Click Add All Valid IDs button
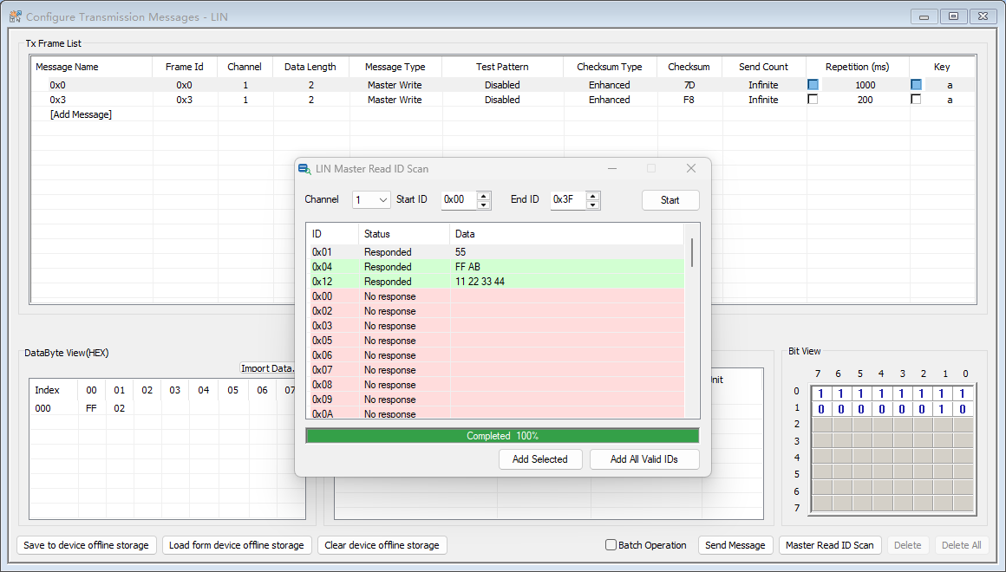 pyautogui.click(x=644, y=459)
